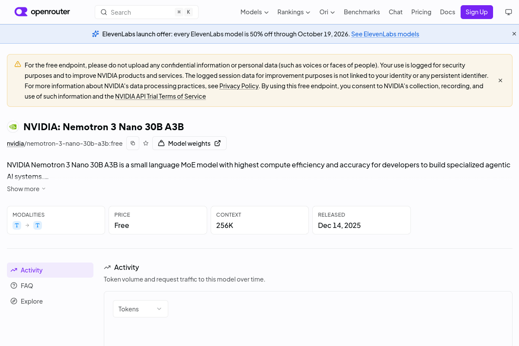519x346 pixels.
Task: Open the Tokens metric dropdown
Action: [141, 309]
